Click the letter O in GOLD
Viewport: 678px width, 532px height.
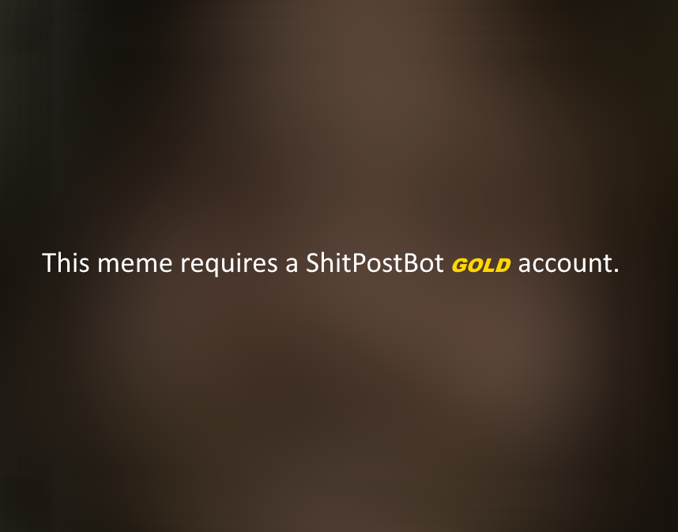[x=476, y=266]
